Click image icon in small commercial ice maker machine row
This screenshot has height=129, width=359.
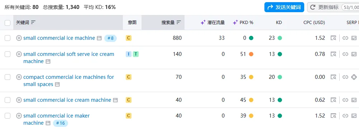pyautogui.click(x=354, y=116)
